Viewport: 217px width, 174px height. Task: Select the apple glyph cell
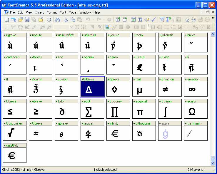click(170, 131)
